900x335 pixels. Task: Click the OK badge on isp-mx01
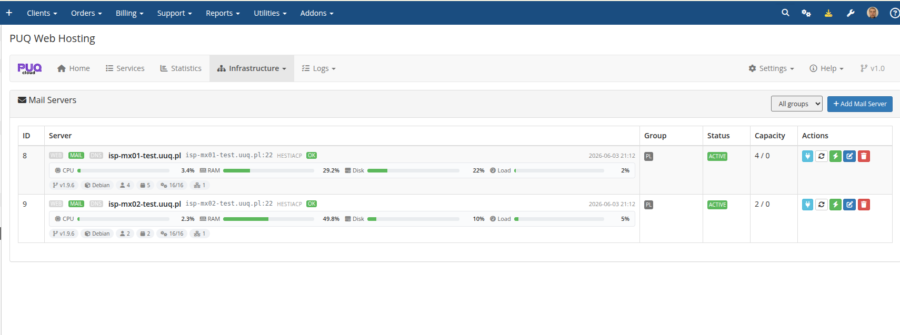pyautogui.click(x=312, y=156)
